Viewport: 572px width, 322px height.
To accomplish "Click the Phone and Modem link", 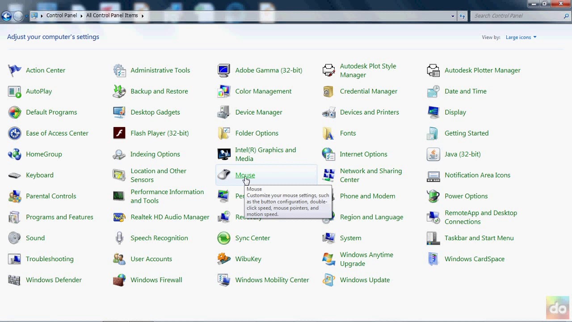I will [367, 196].
